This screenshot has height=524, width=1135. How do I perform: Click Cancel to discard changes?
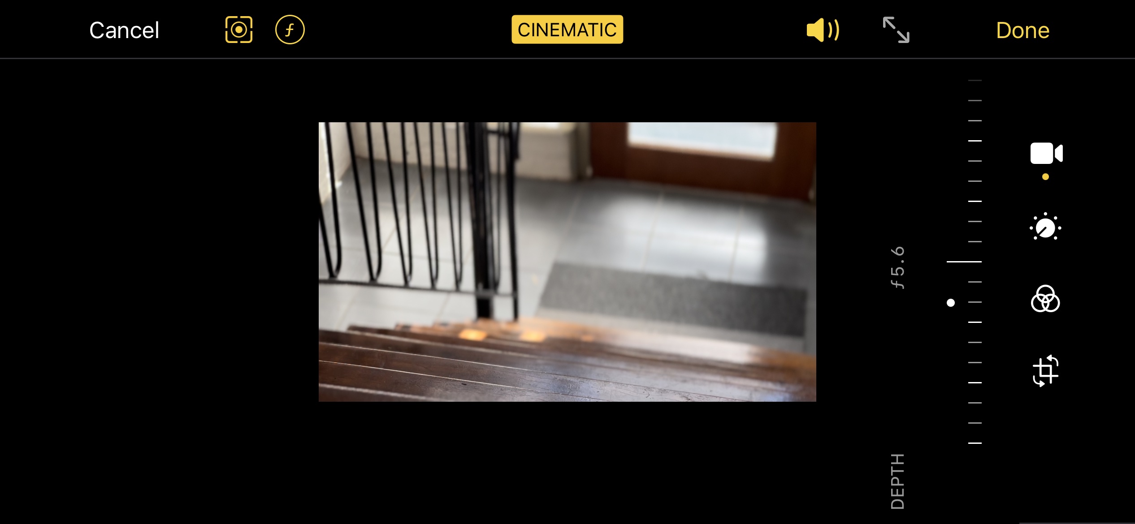123,30
